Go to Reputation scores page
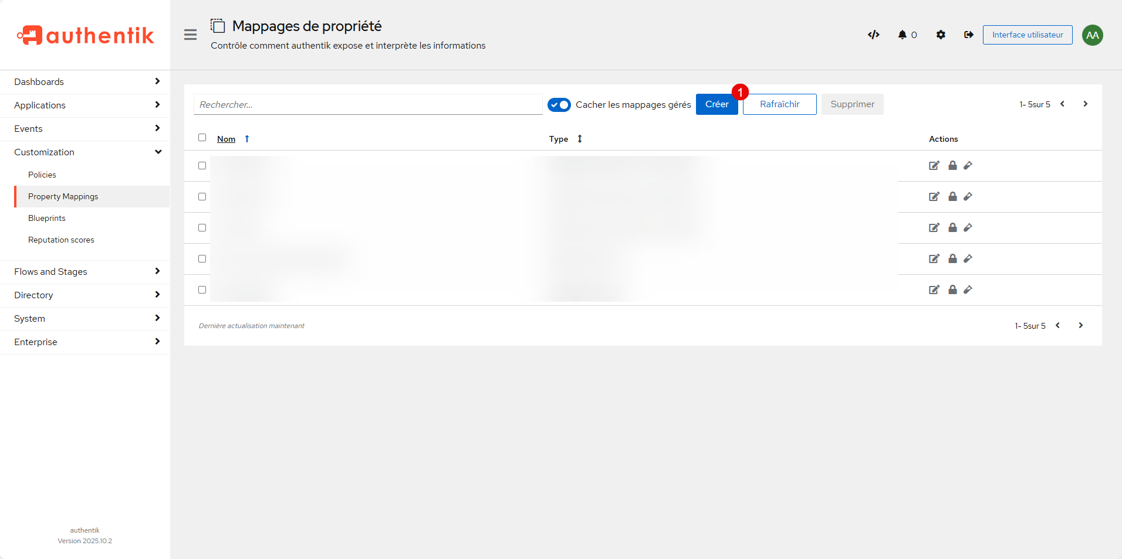This screenshot has height=559, width=1122. [x=61, y=240]
